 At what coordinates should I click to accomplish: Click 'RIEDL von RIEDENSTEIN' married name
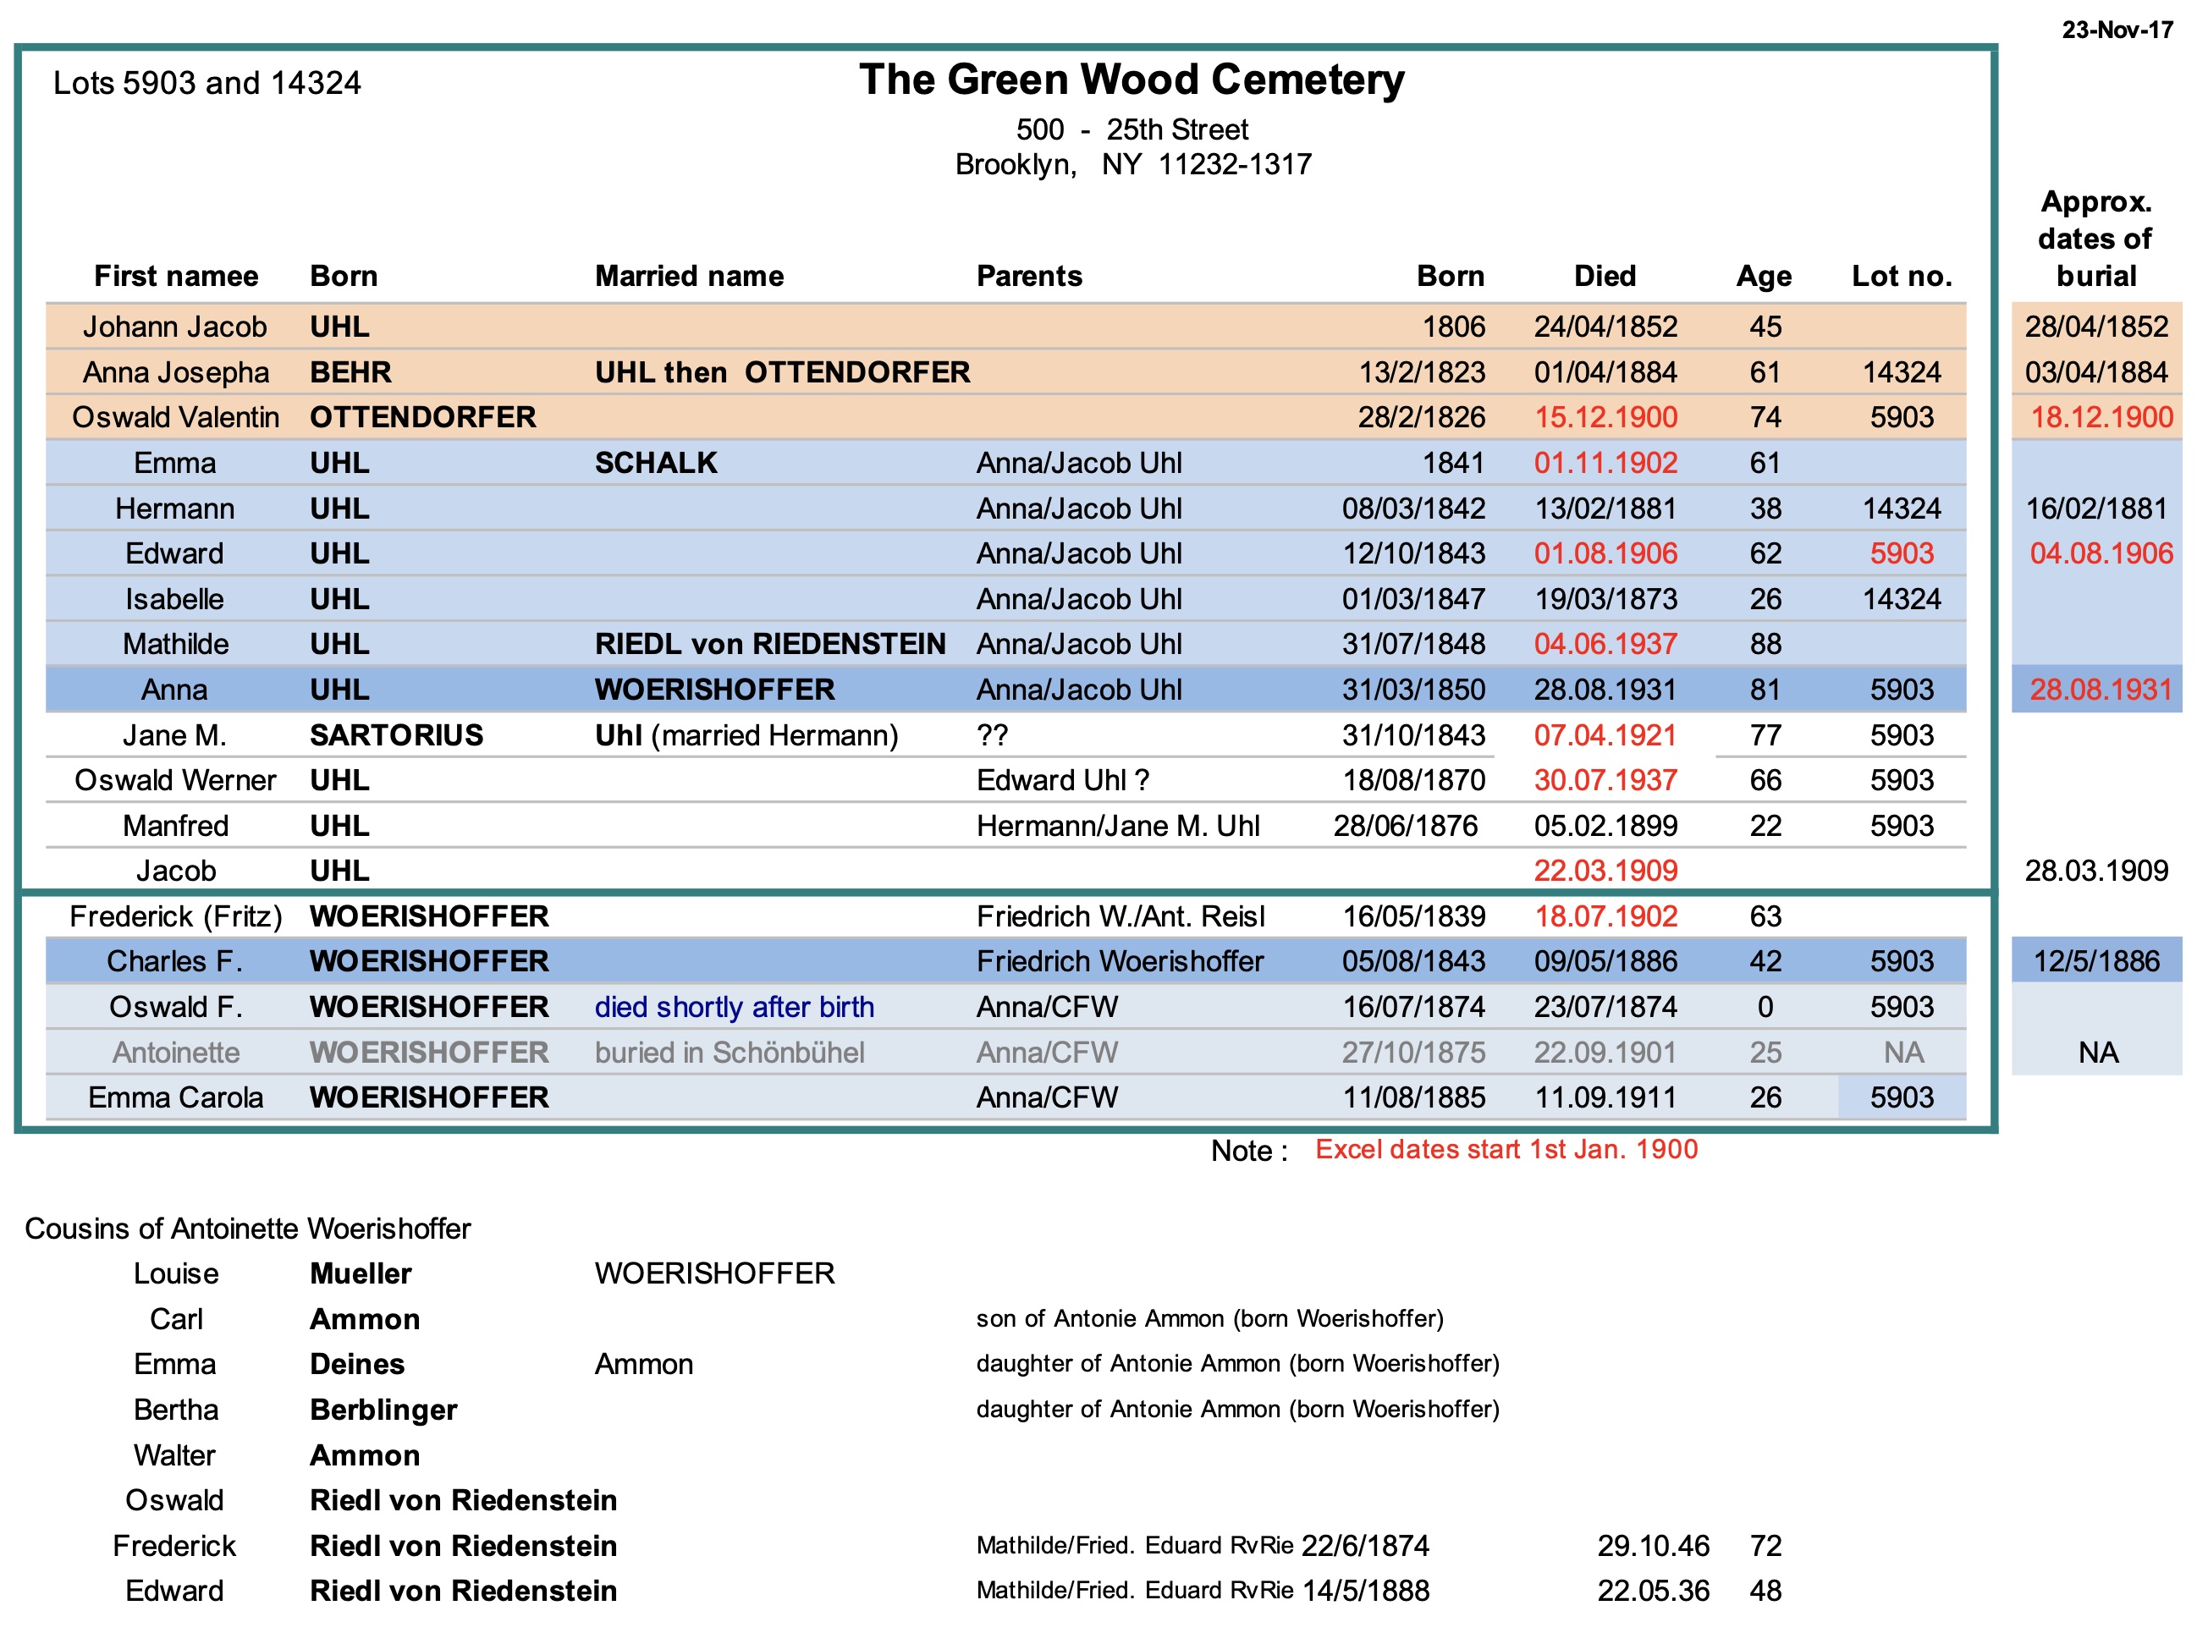coord(770,644)
